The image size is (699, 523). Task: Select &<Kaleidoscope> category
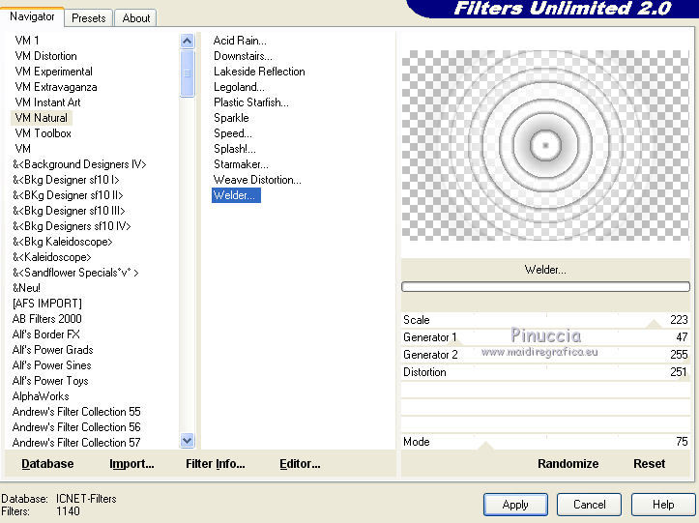click(x=51, y=257)
